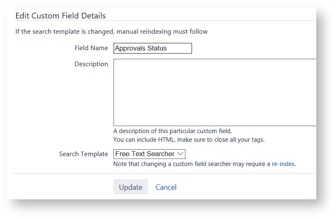Cancel editing the custom field
The image size is (336, 219).
(x=166, y=187)
